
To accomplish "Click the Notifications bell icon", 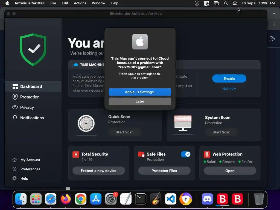I will coord(15,118).
